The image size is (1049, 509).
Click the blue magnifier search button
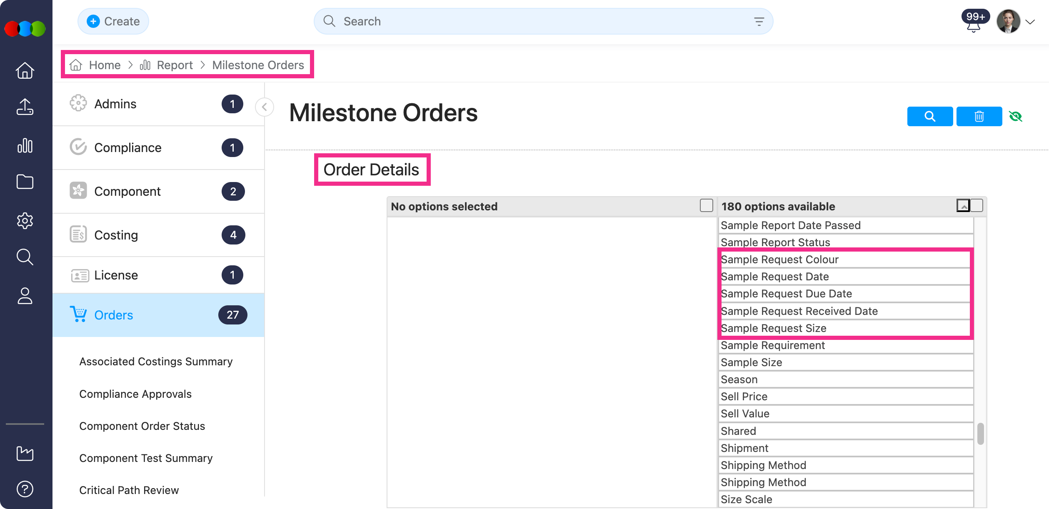pos(930,116)
